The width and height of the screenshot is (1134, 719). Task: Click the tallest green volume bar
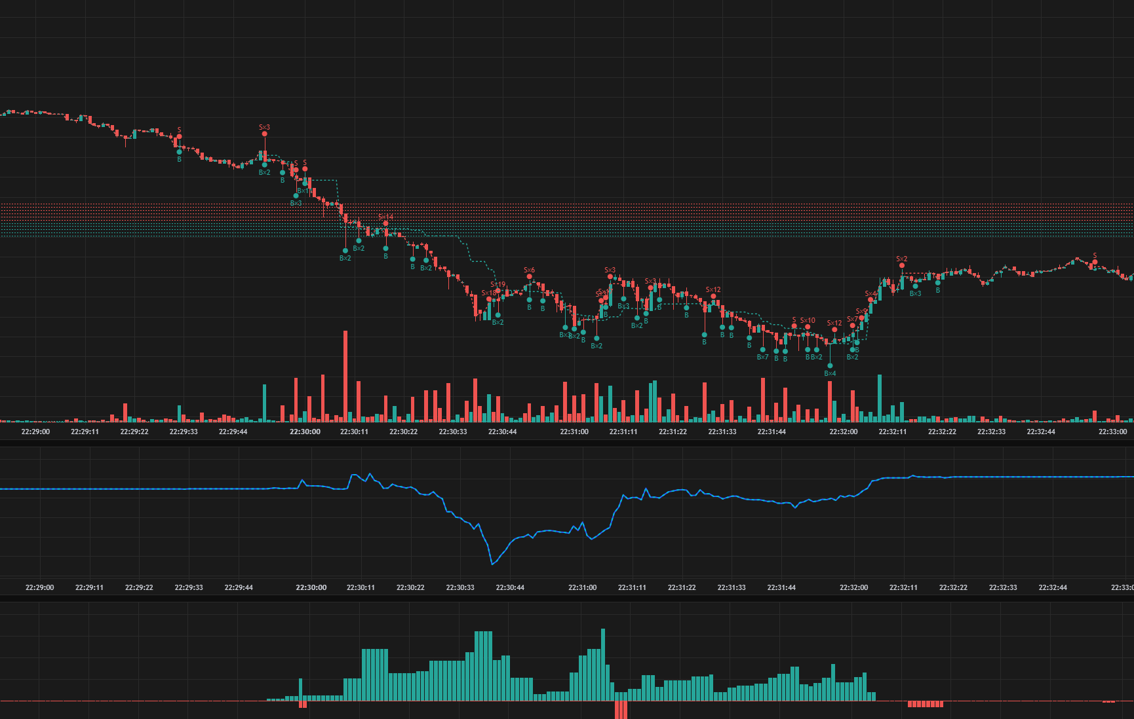[880, 398]
